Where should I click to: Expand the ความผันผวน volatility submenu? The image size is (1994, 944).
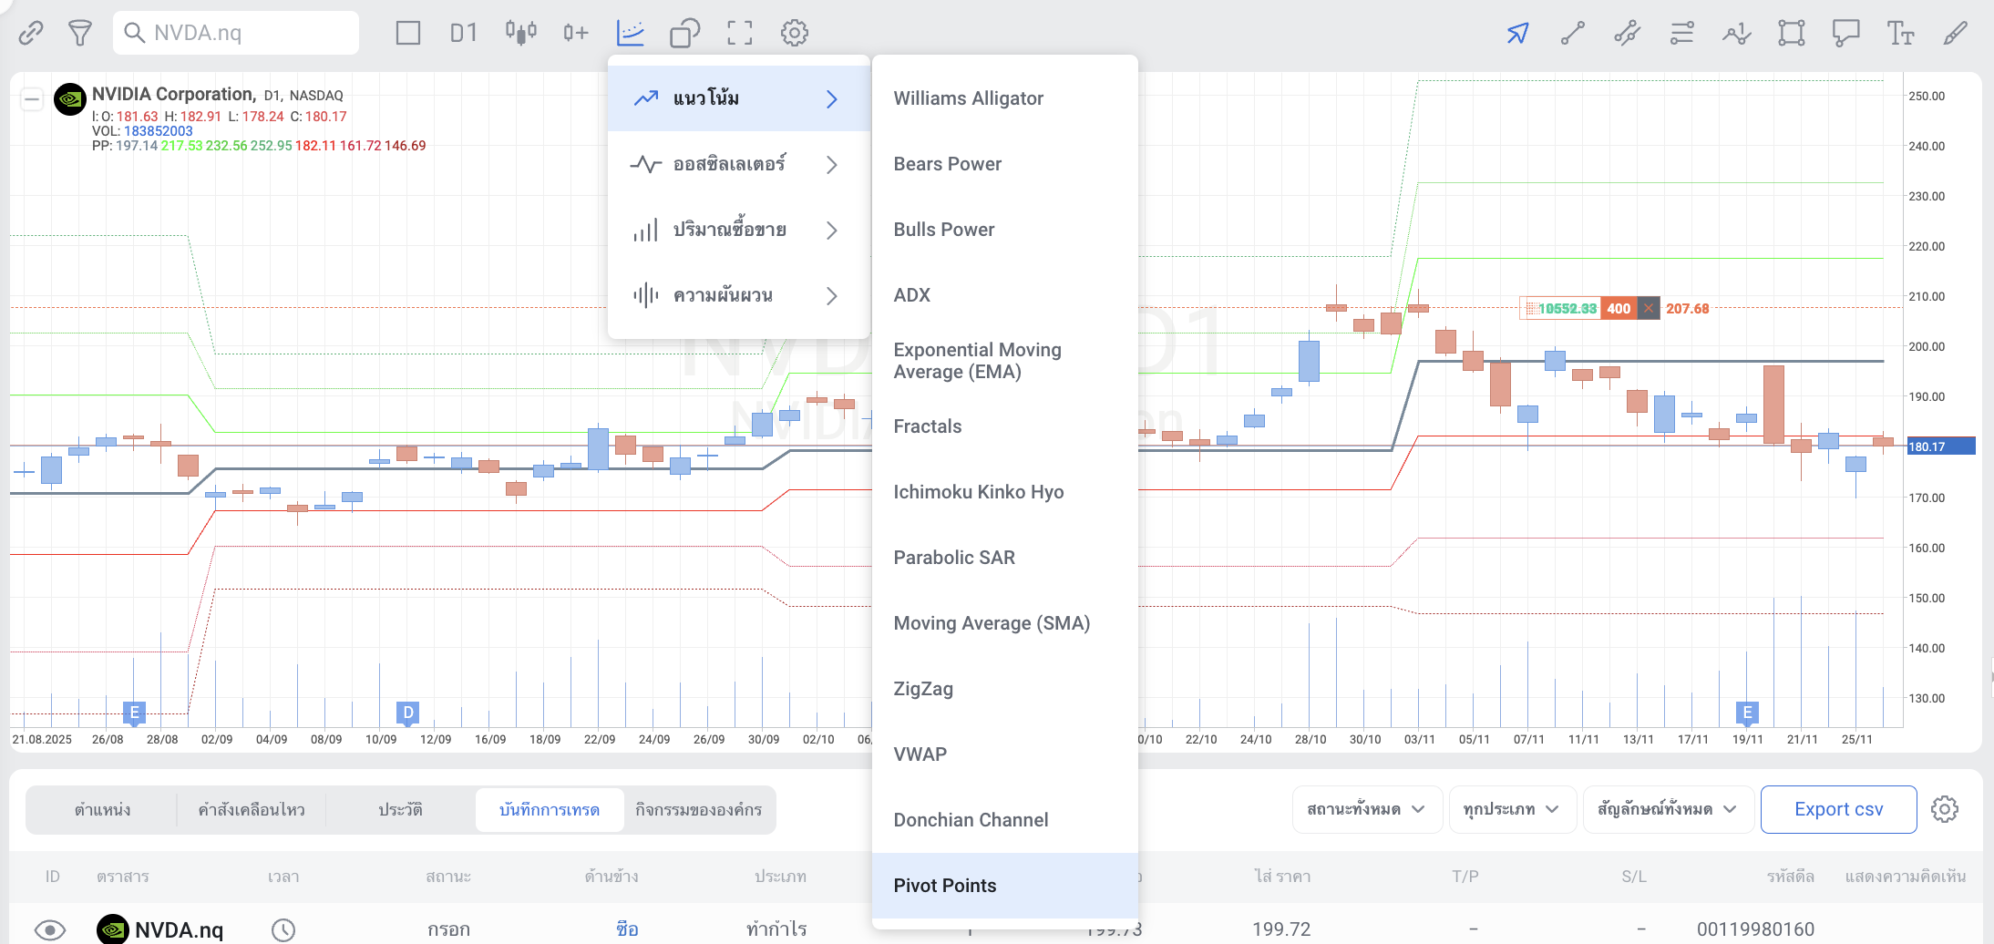[x=739, y=295]
